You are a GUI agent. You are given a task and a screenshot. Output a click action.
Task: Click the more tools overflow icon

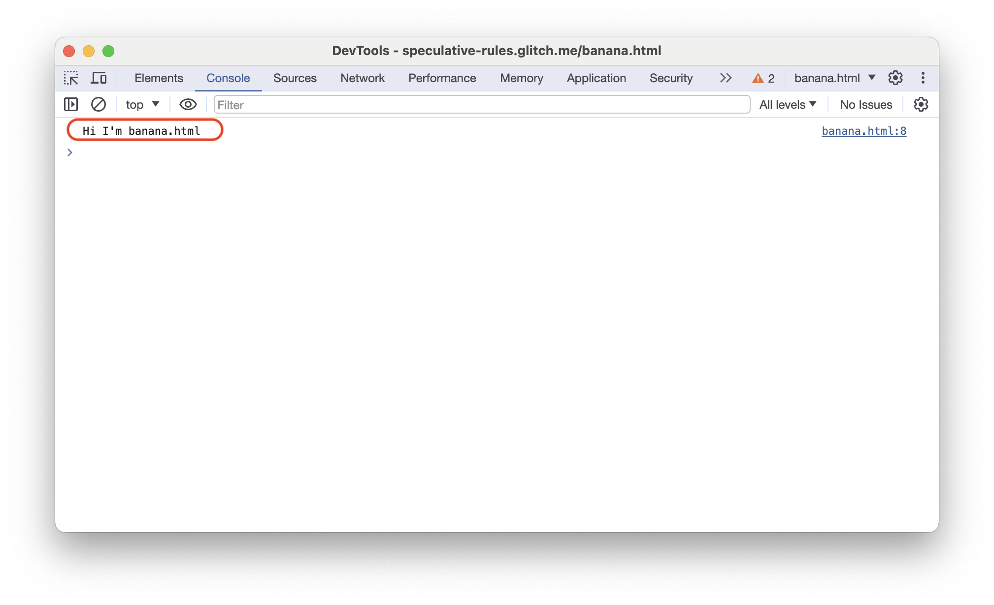(x=726, y=78)
